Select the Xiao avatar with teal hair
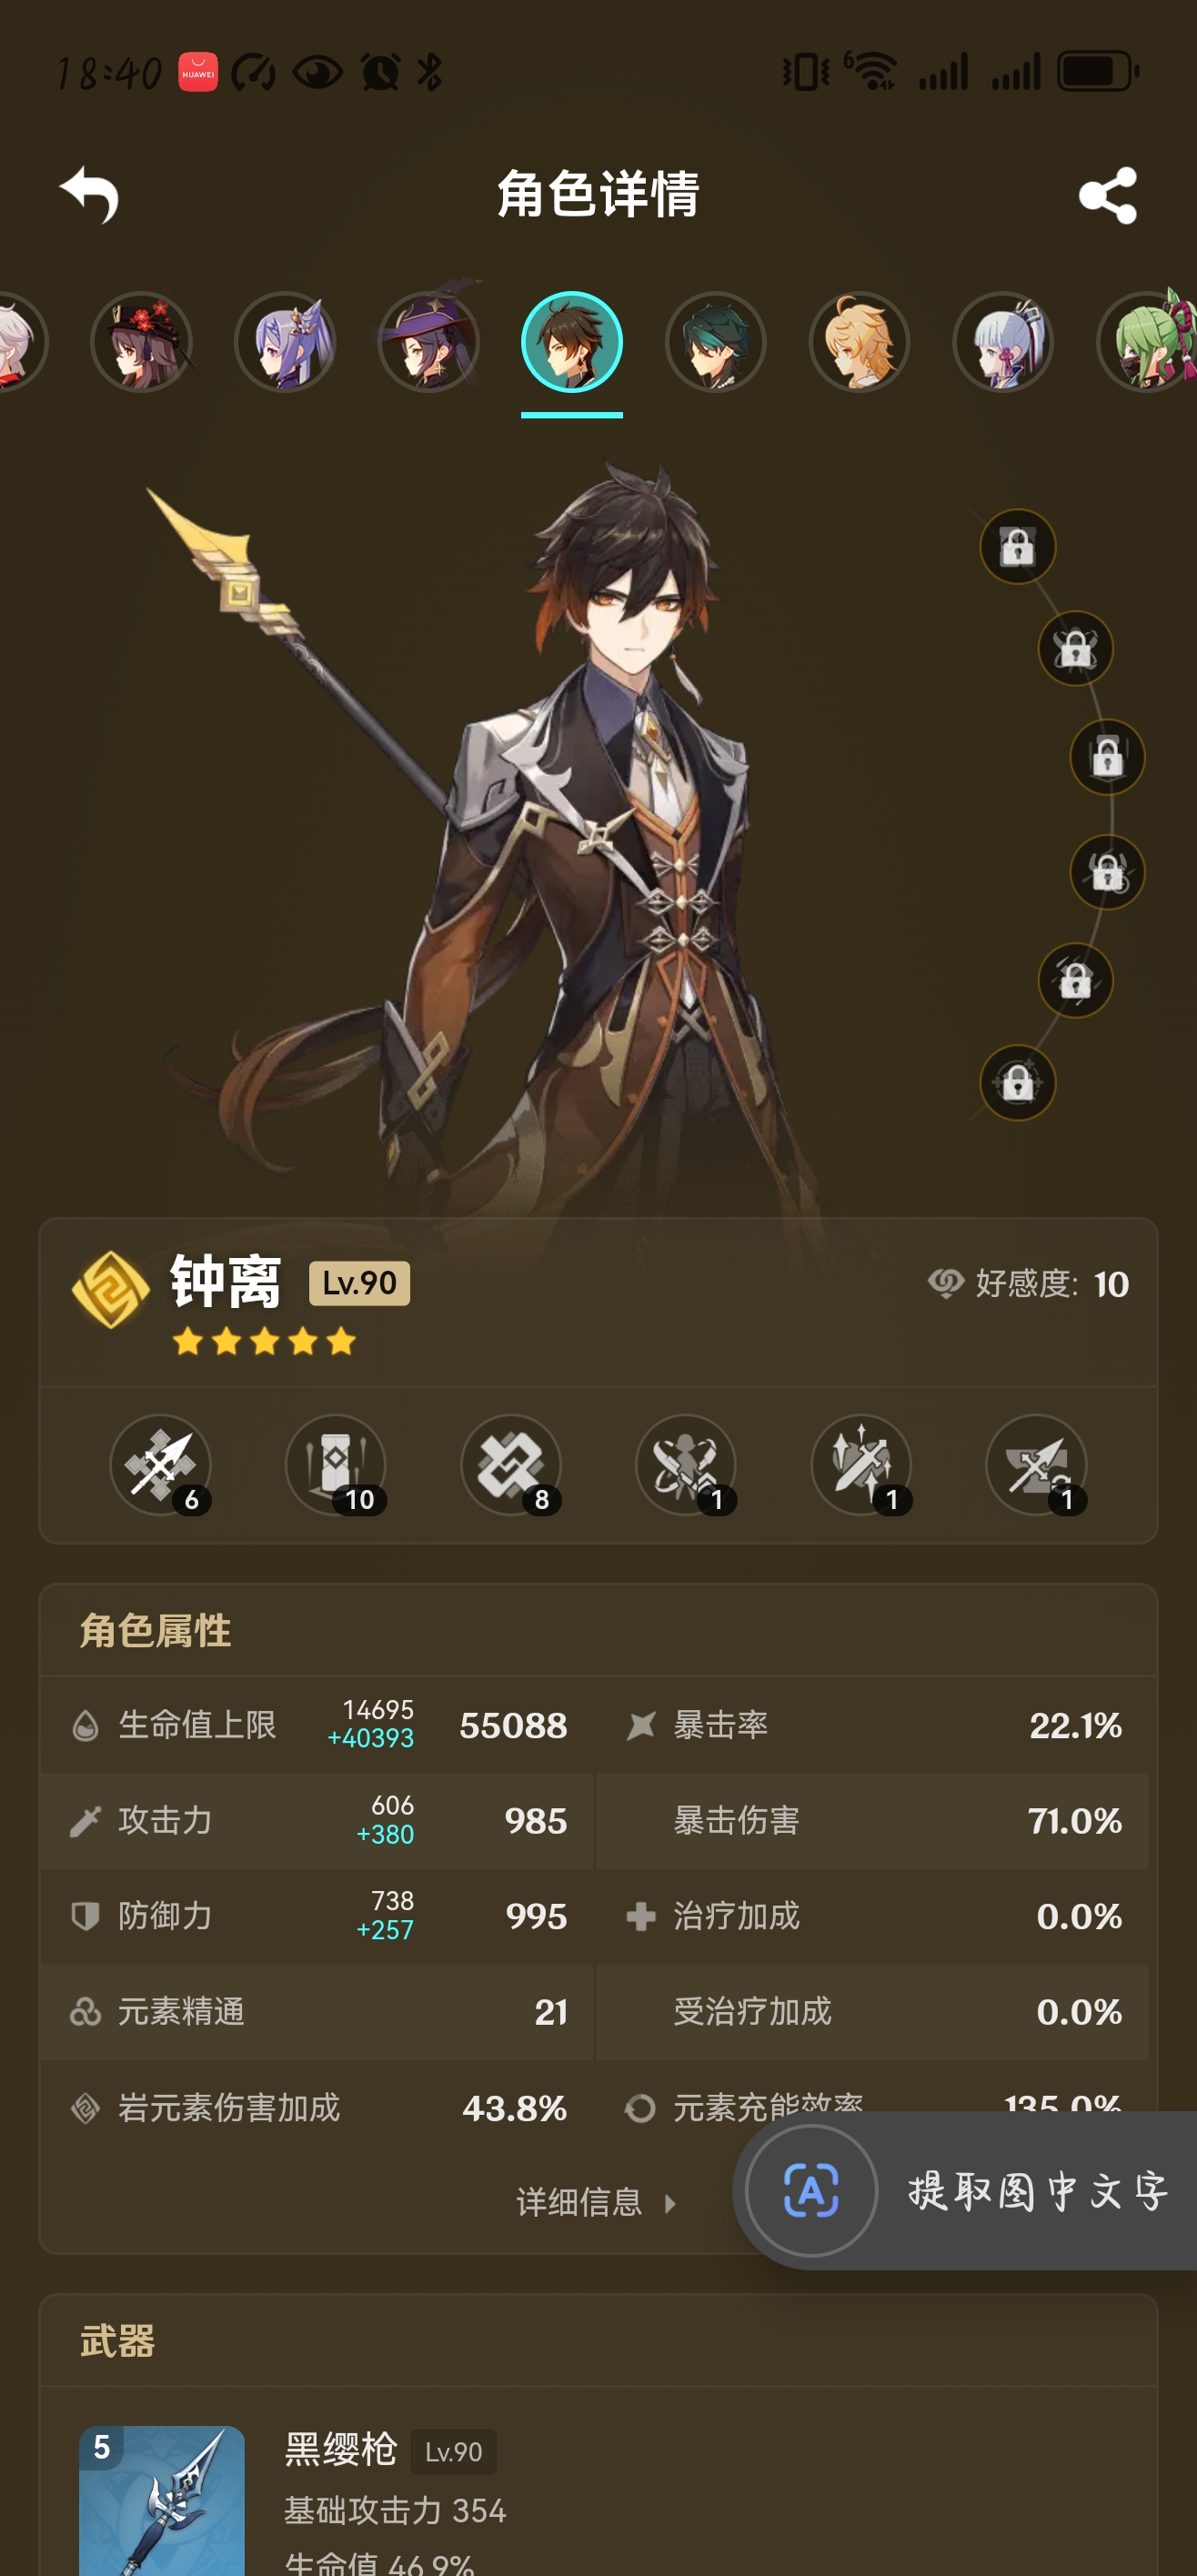This screenshot has width=1197, height=2576. [x=716, y=342]
